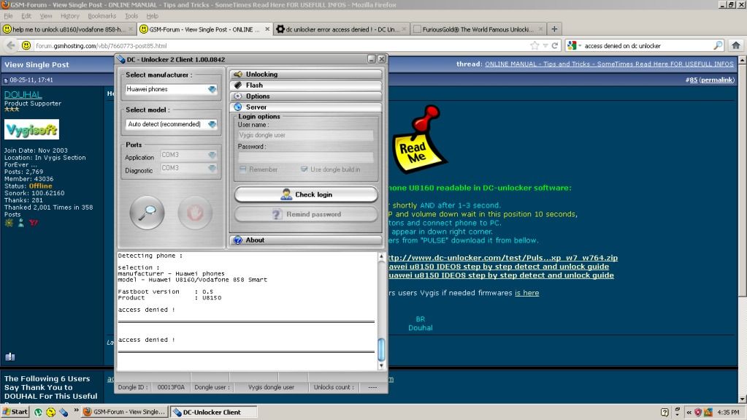Image resolution: width=747 pixels, height=420 pixels.
Task: Click the search magnifier in Firefox search box
Action: [x=719, y=45]
